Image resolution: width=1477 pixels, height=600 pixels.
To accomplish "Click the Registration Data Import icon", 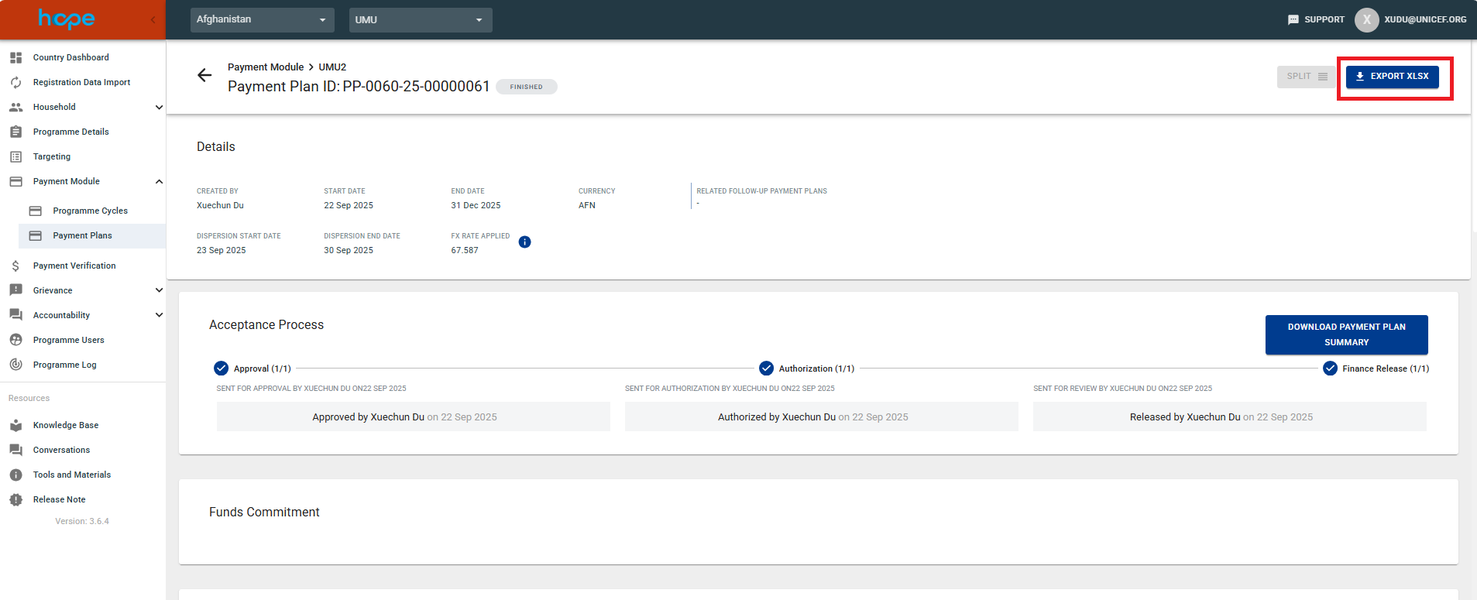I will click(x=15, y=82).
